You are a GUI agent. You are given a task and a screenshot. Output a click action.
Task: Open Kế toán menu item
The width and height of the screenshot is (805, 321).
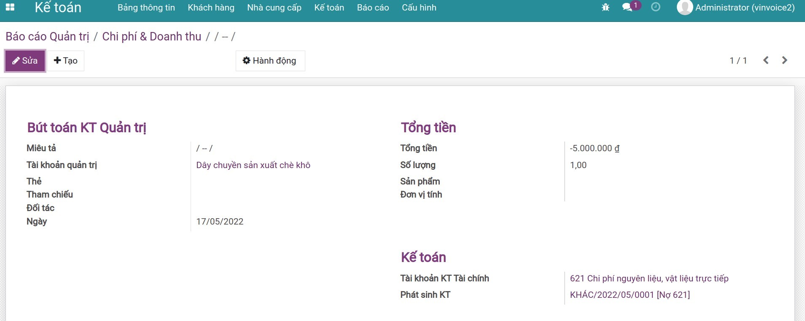(329, 8)
